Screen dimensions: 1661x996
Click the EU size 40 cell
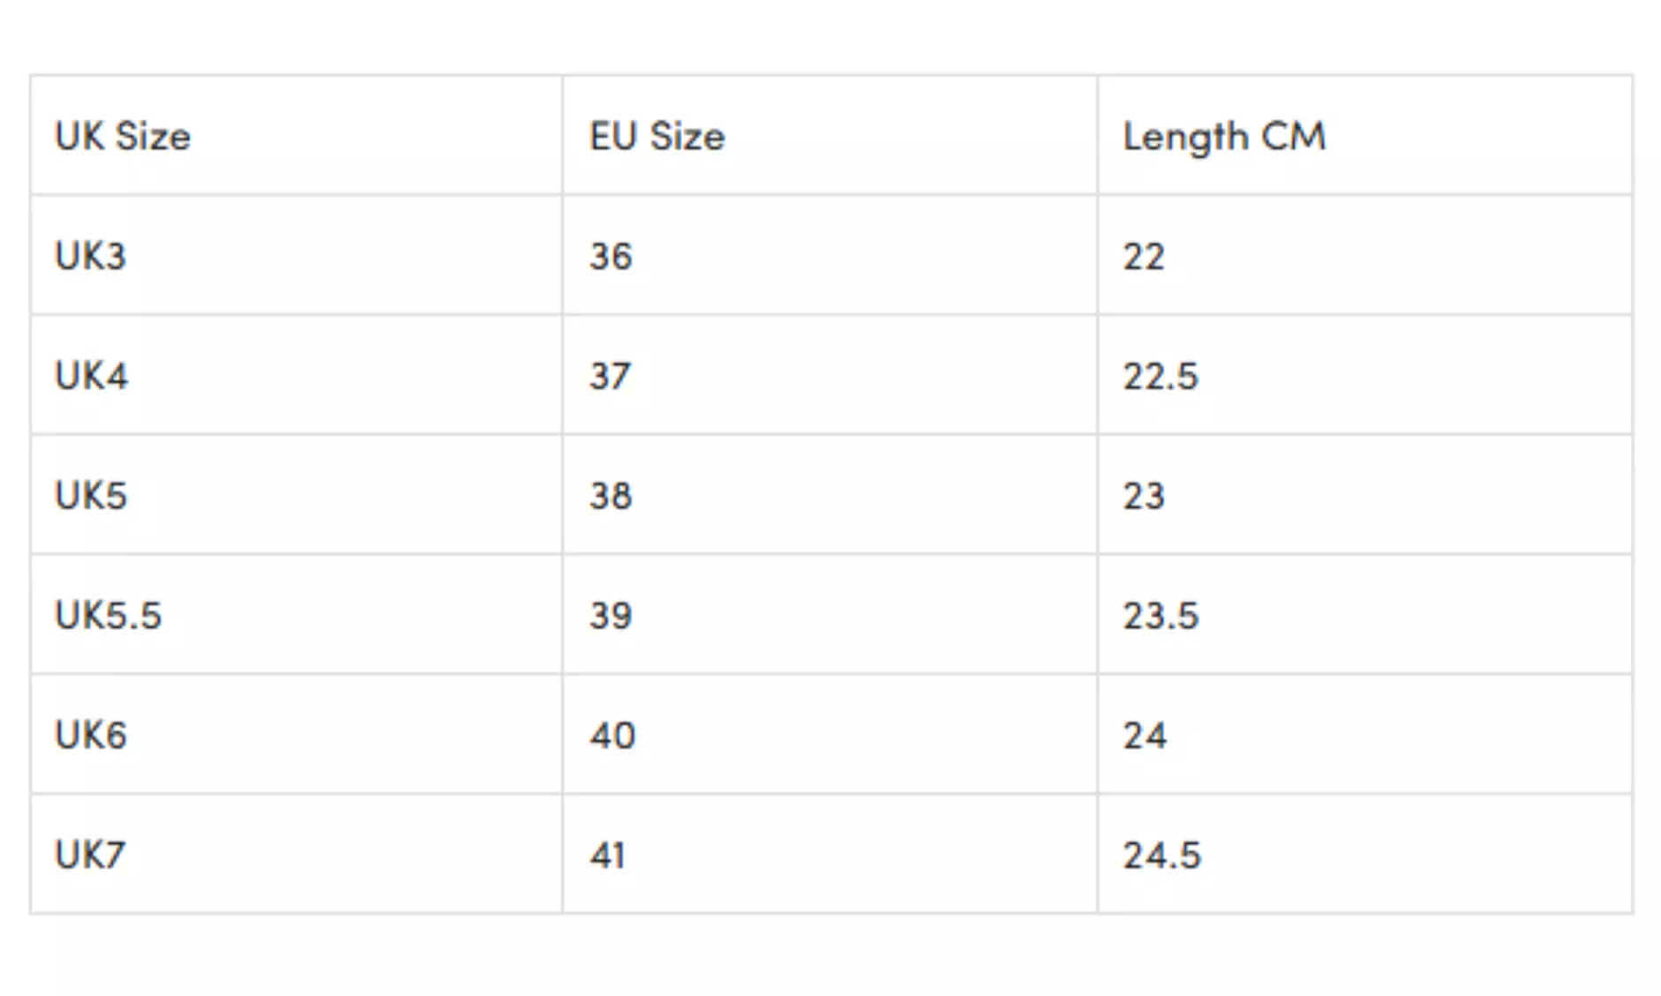coord(613,735)
